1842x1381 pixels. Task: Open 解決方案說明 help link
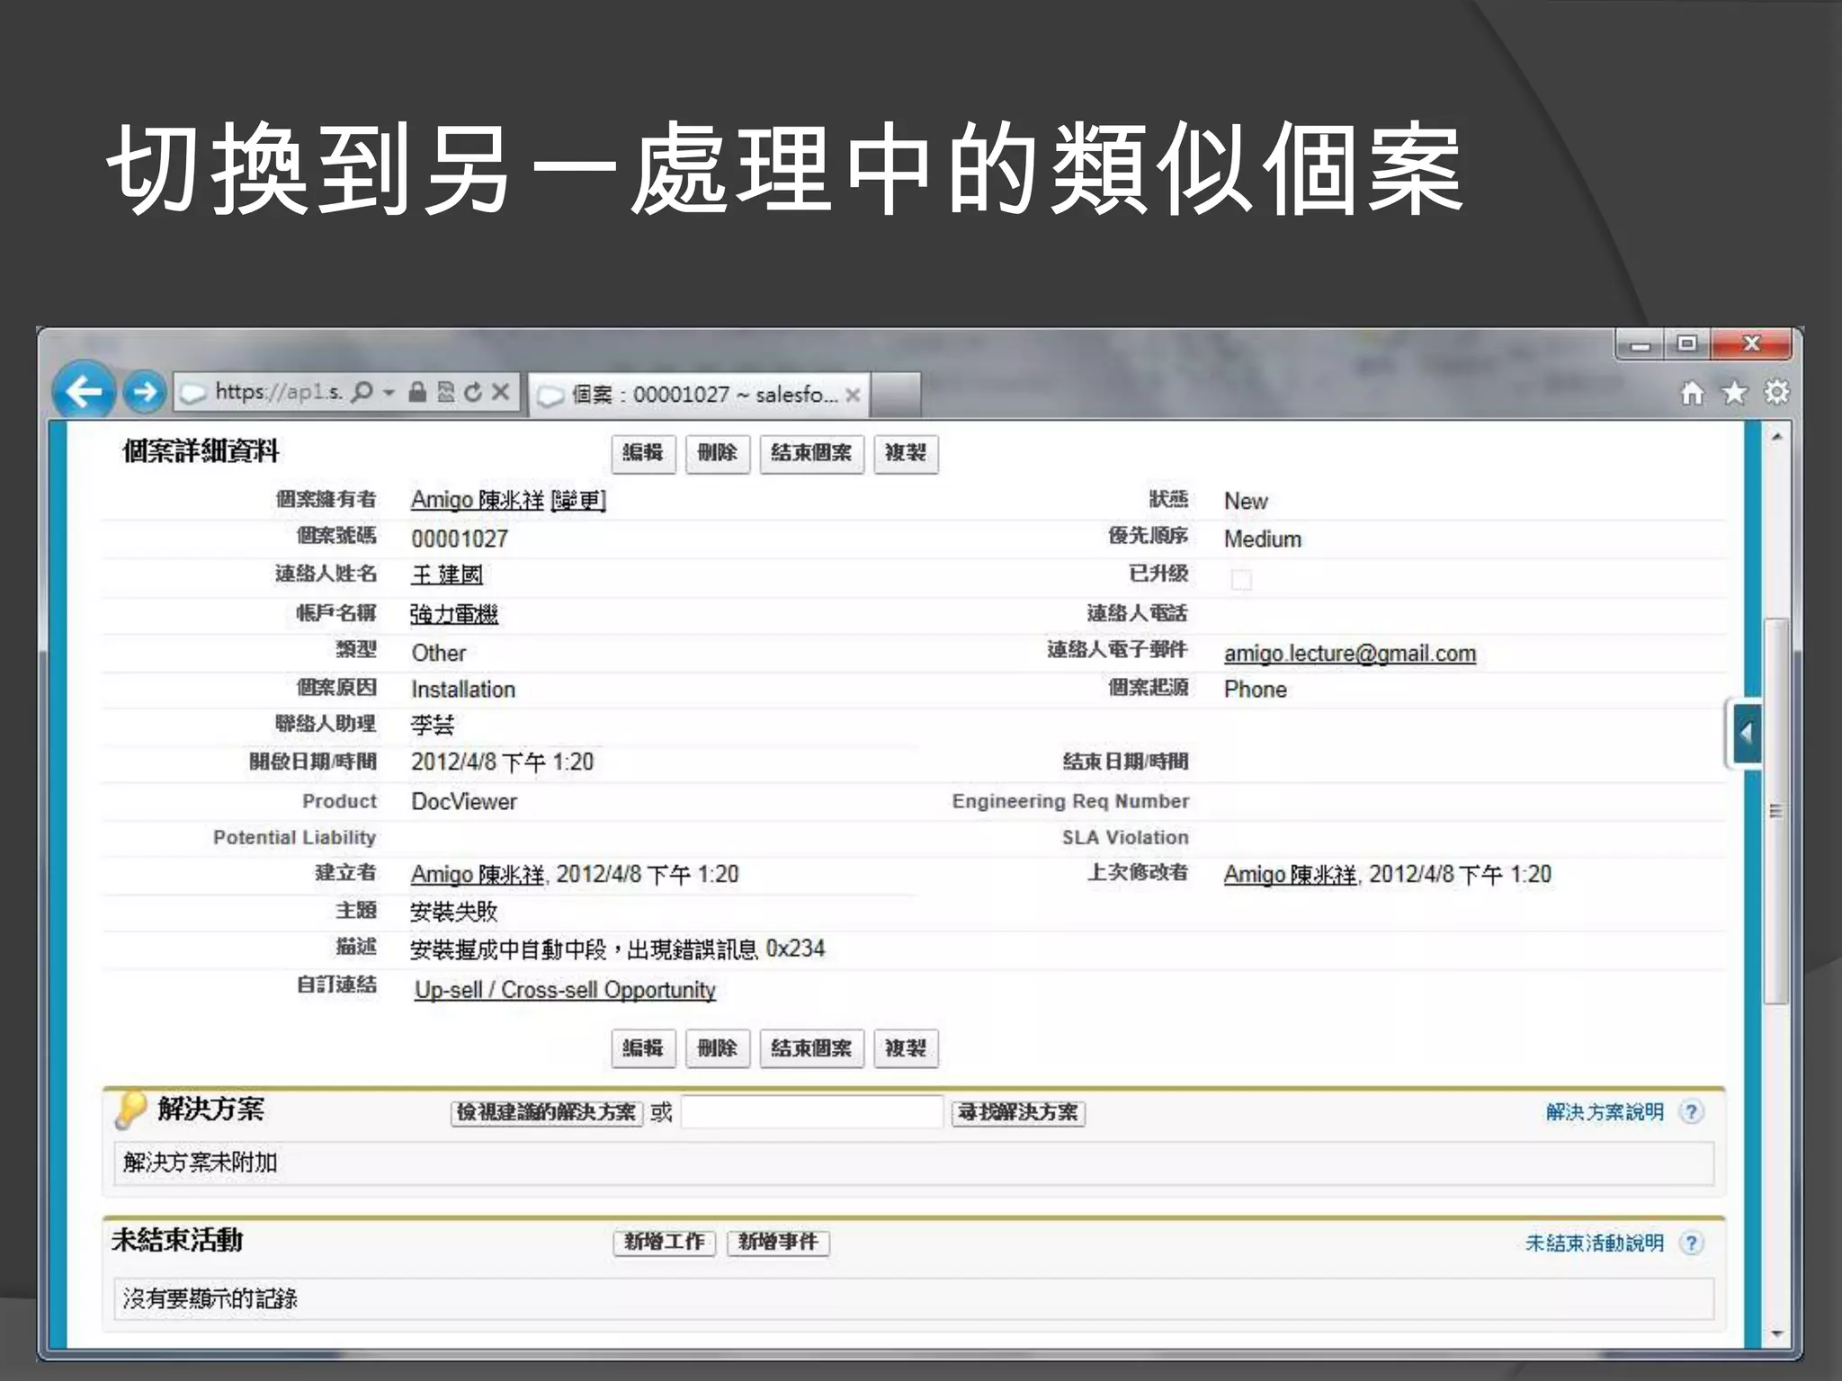pyautogui.click(x=1605, y=1112)
